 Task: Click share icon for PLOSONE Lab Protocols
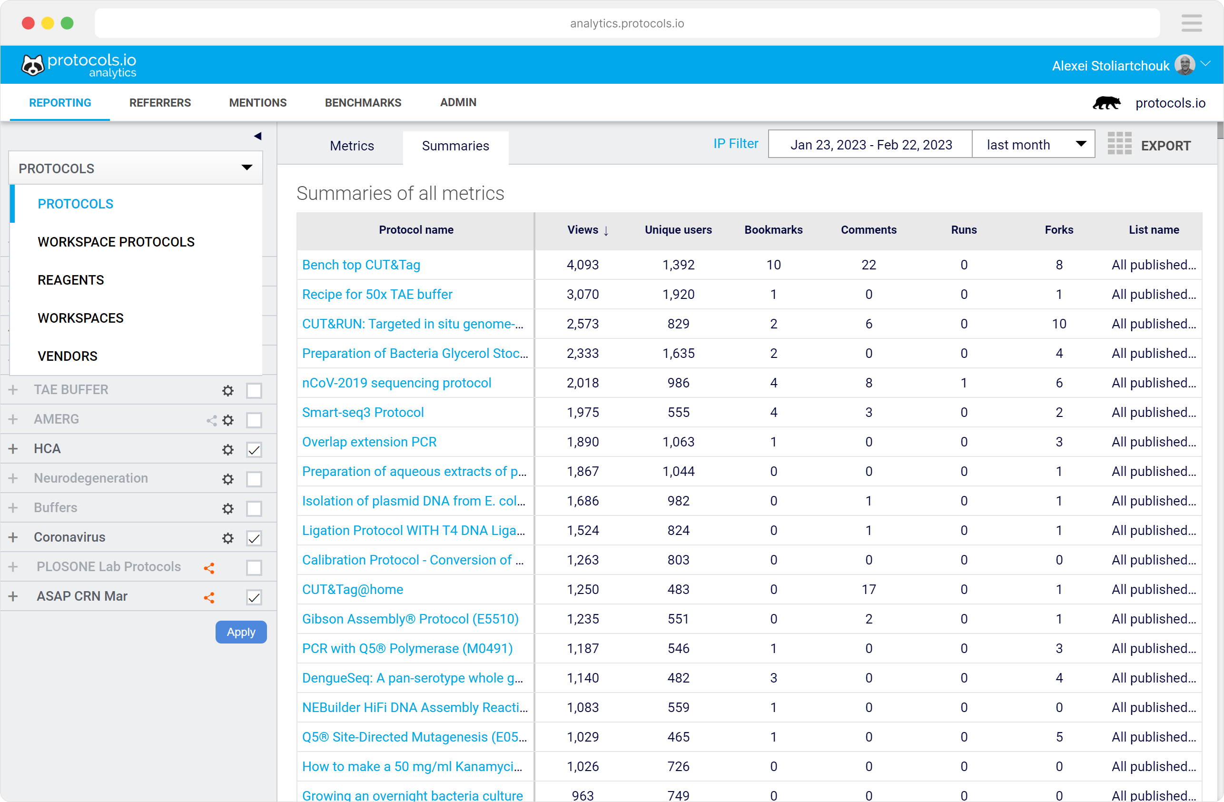click(209, 568)
